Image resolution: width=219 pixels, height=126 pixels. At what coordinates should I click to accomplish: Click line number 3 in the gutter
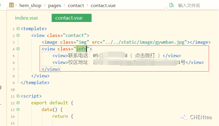(14, 42)
